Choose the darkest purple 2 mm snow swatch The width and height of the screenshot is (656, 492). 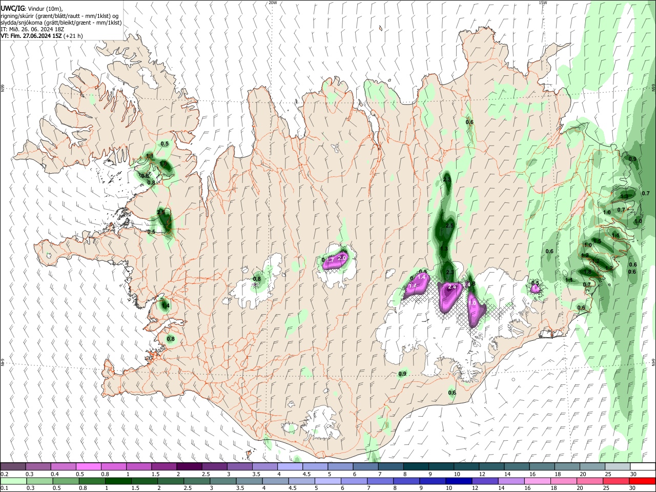click(189, 466)
